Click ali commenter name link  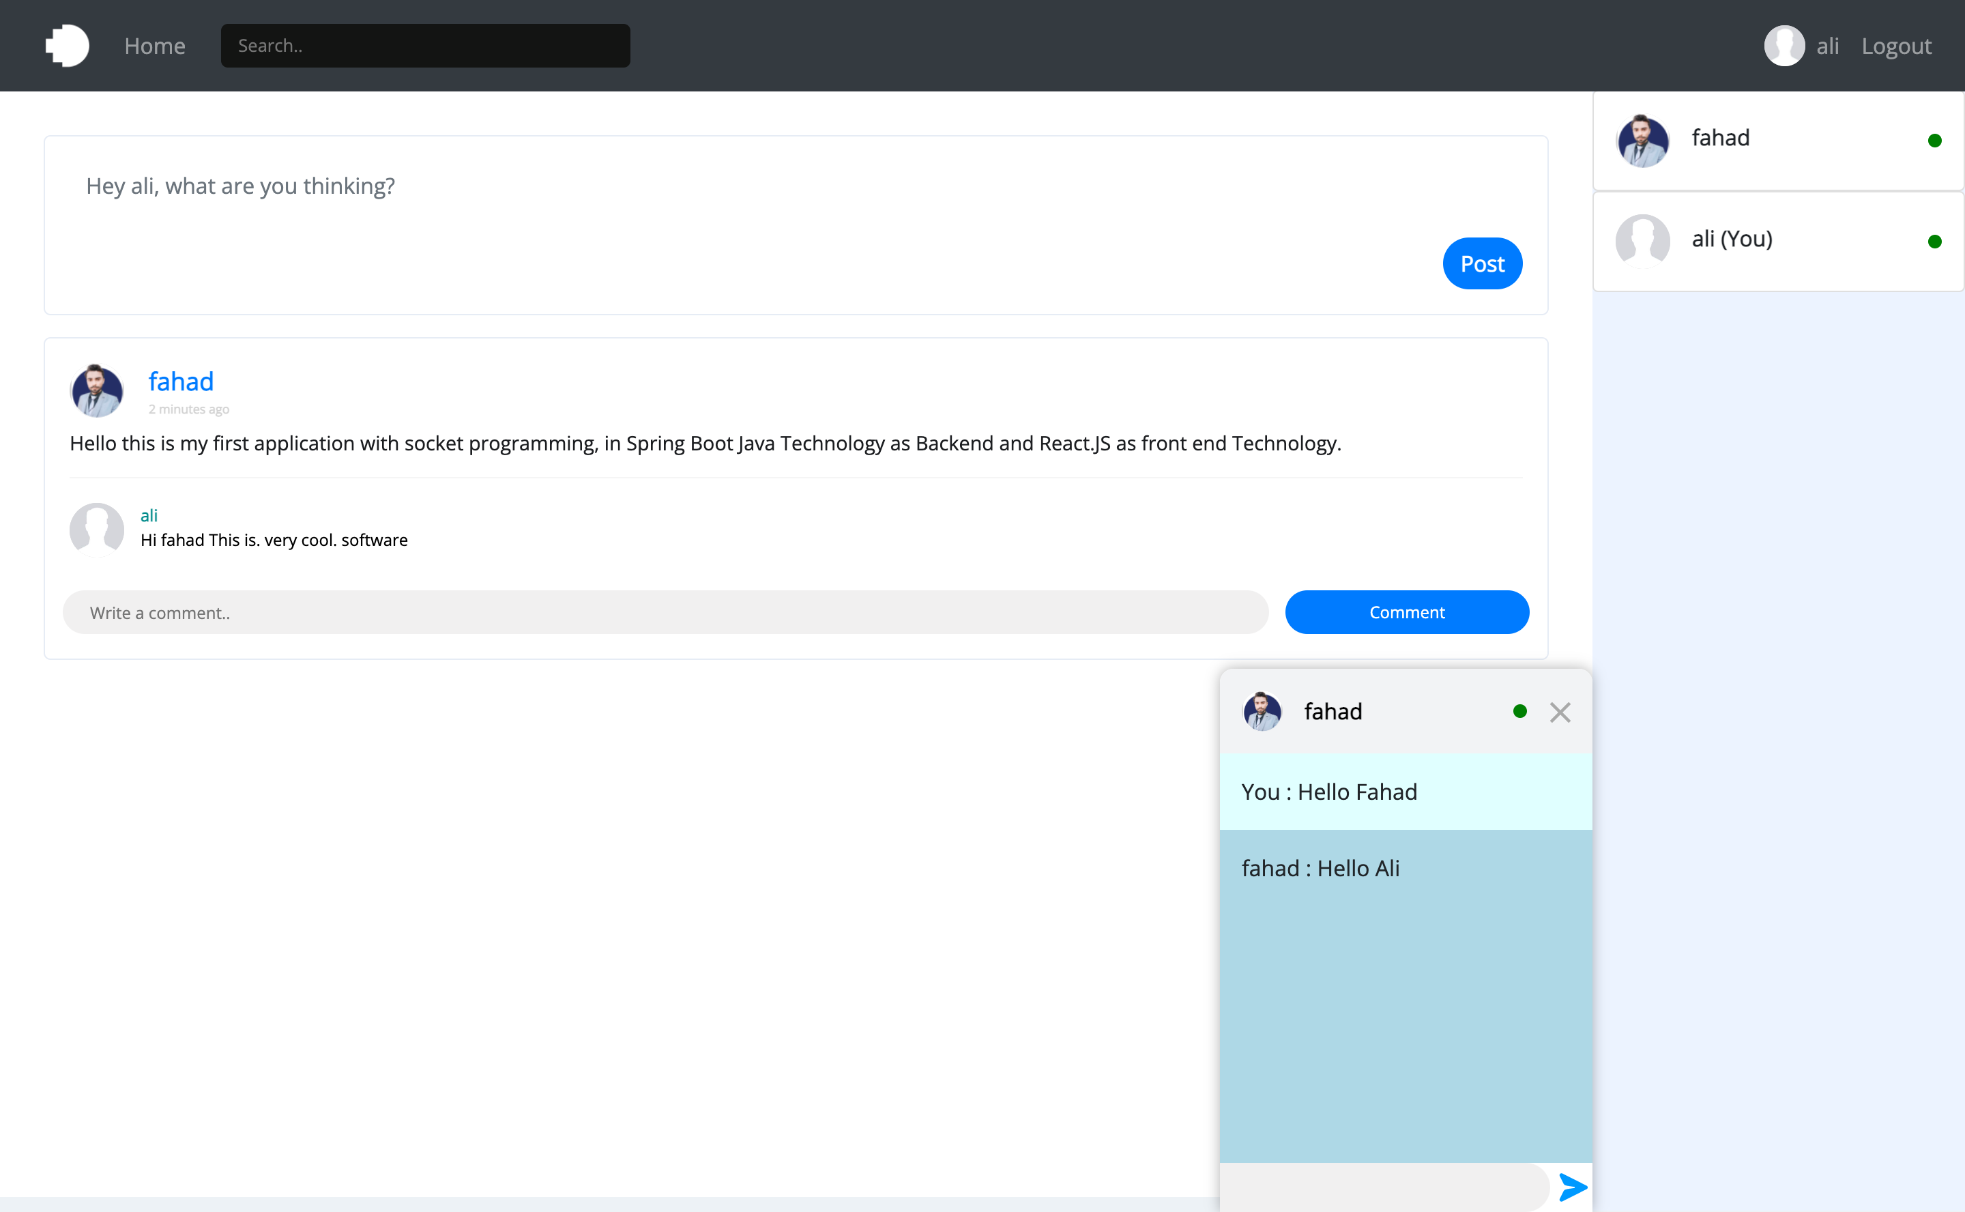pos(149,515)
